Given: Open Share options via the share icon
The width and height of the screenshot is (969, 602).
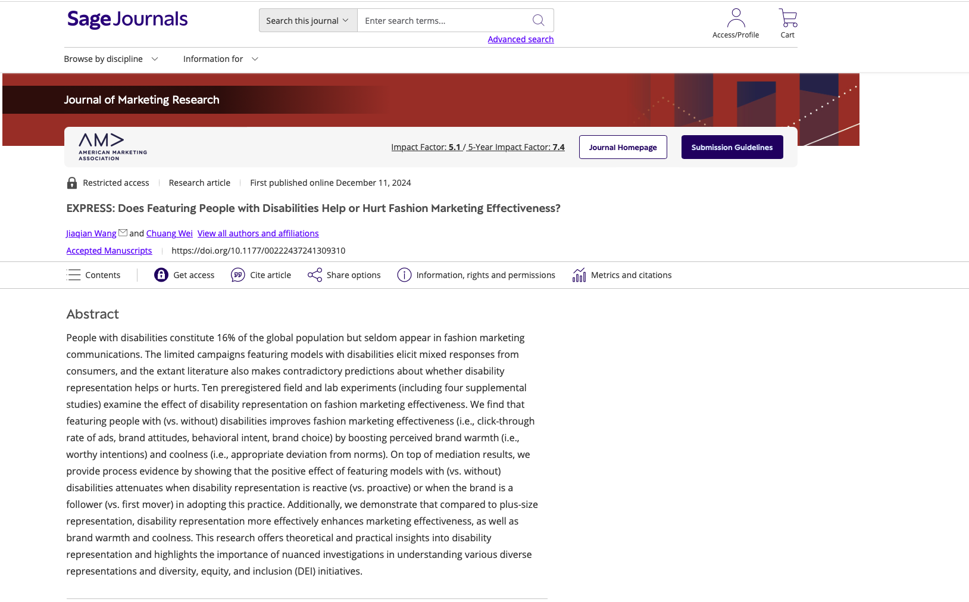Looking at the screenshot, I should (314, 275).
